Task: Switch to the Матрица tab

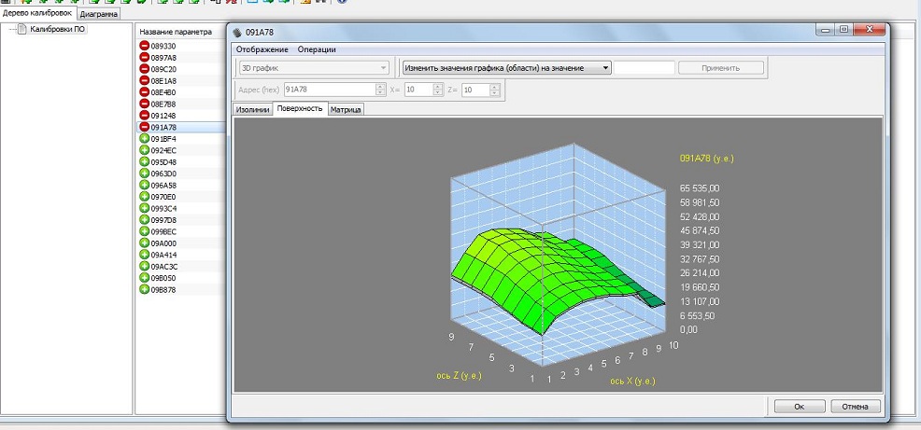Action: tap(346, 109)
